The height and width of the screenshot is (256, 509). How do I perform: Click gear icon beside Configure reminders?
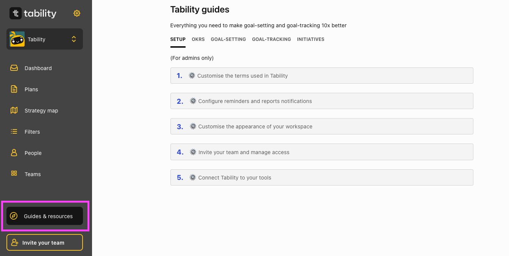coord(193,101)
